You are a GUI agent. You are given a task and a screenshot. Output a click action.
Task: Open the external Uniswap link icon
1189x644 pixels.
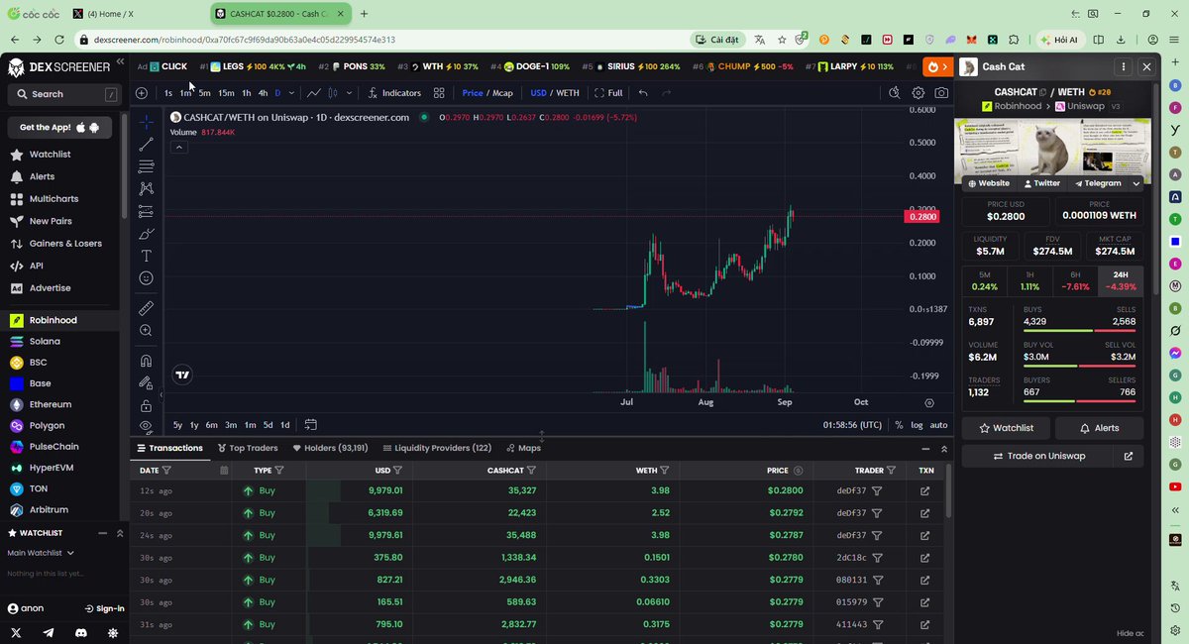(x=1129, y=456)
